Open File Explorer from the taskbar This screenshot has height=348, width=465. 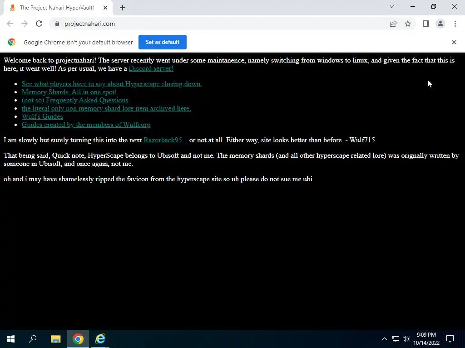tap(55, 339)
